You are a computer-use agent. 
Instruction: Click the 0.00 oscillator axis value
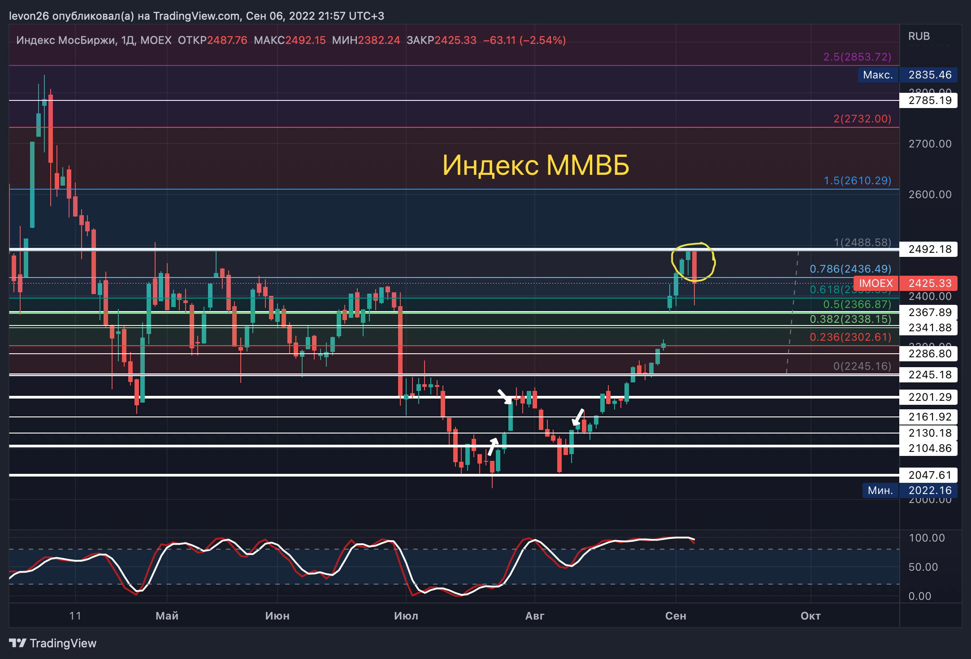coord(920,596)
